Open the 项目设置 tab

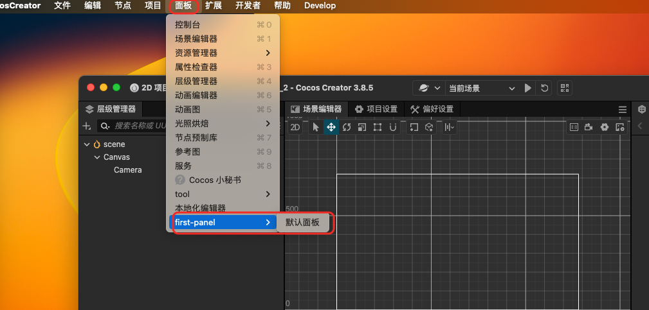point(376,109)
